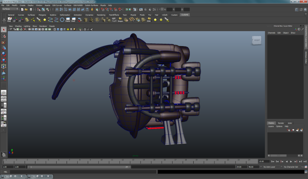Create NURBS circle from the shelf
Screen dimensions: 308x179
click(x=62, y=20)
